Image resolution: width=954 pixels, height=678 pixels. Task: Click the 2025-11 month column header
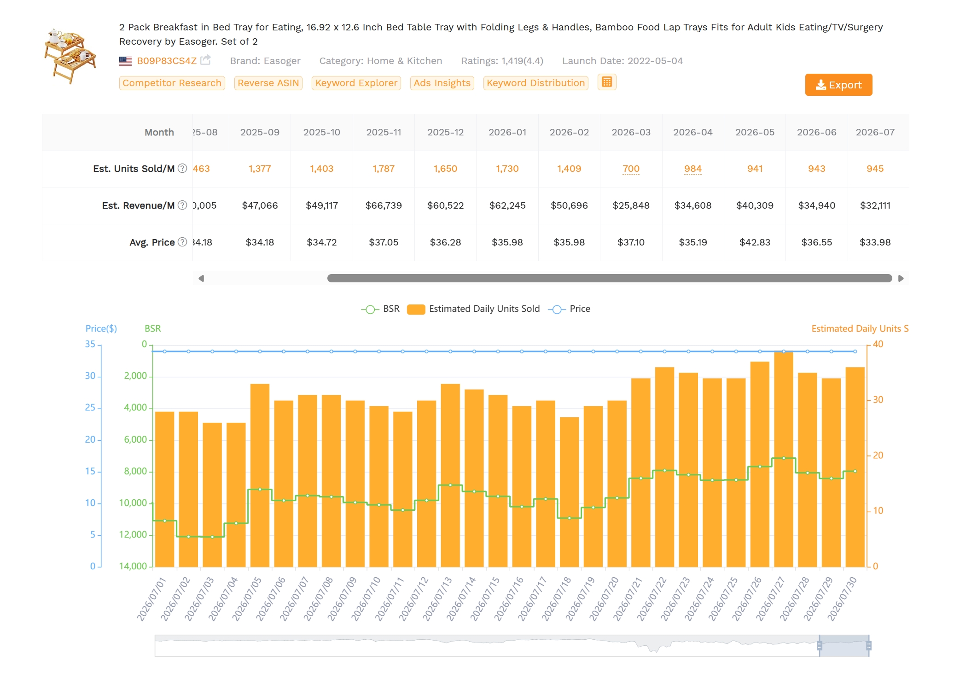[384, 132]
